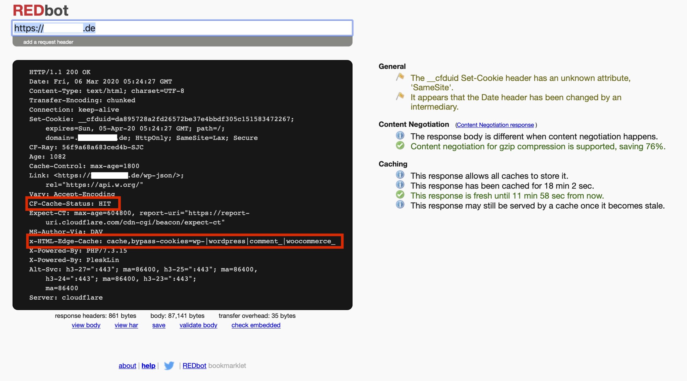Click 'Date header has been changed' warning text
The width and height of the screenshot is (687, 381).
tap(516, 102)
